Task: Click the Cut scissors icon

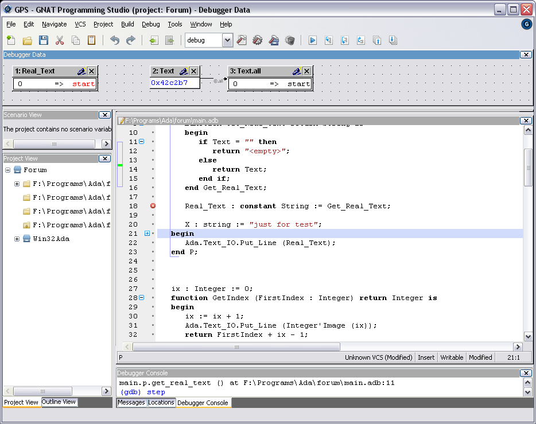Action: 60,40
